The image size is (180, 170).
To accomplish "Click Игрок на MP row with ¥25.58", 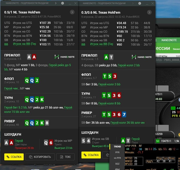I will [39, 27].
